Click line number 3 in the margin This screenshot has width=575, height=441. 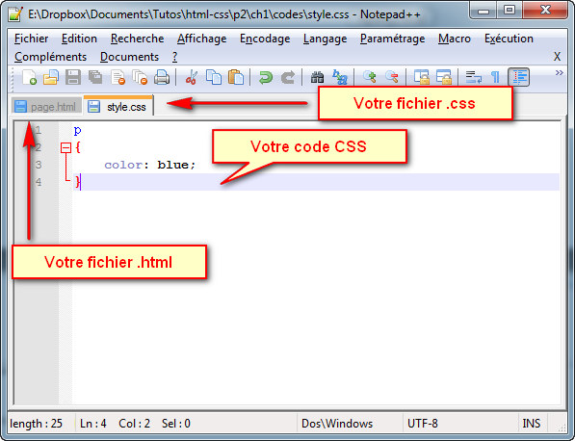pos(39,165)
